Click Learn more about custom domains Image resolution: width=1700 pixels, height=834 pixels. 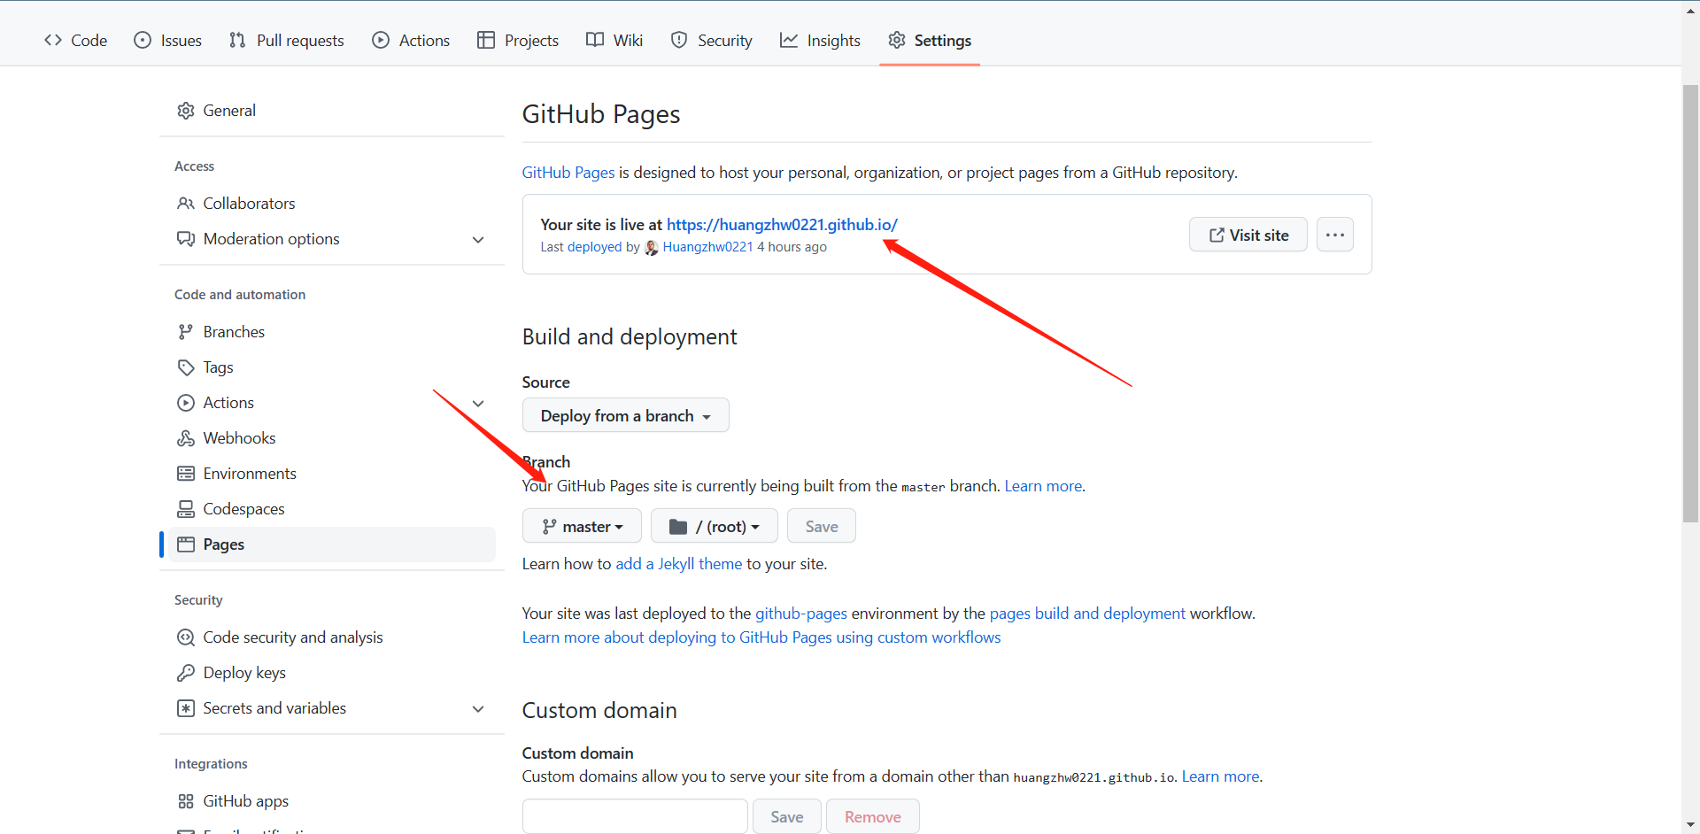(x=1220, y=776)
